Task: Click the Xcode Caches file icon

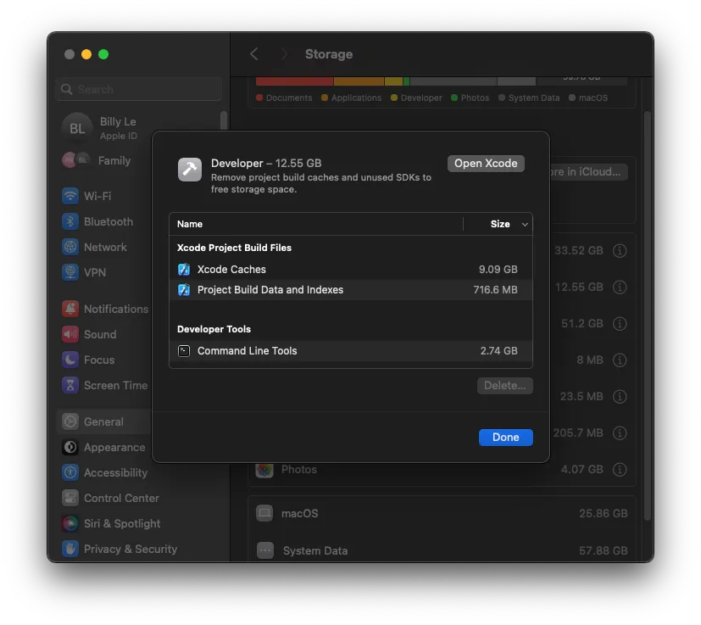Action: (x=184, y=270)
